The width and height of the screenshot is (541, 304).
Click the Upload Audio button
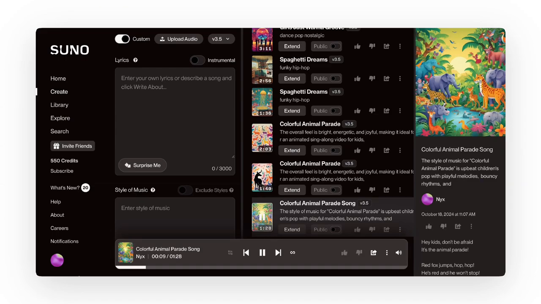179,39
